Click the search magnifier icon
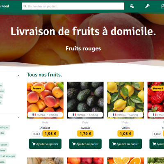Viewport: 164px width, 164px height. point(25,6)
